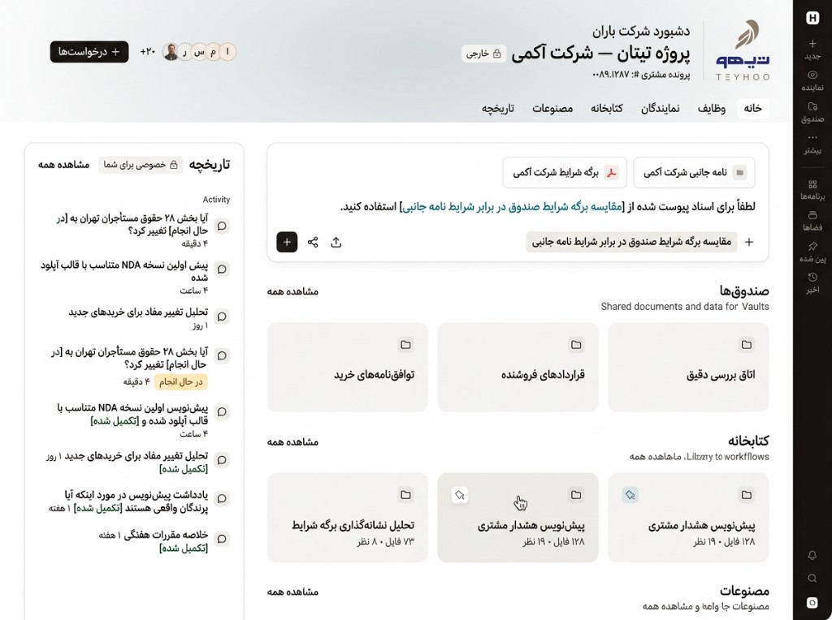The height and width of the screenshot is (620, 832).
Task: Click workflow chip مقایسه برگه شرایط صندوق
Action: click(631, 242)
